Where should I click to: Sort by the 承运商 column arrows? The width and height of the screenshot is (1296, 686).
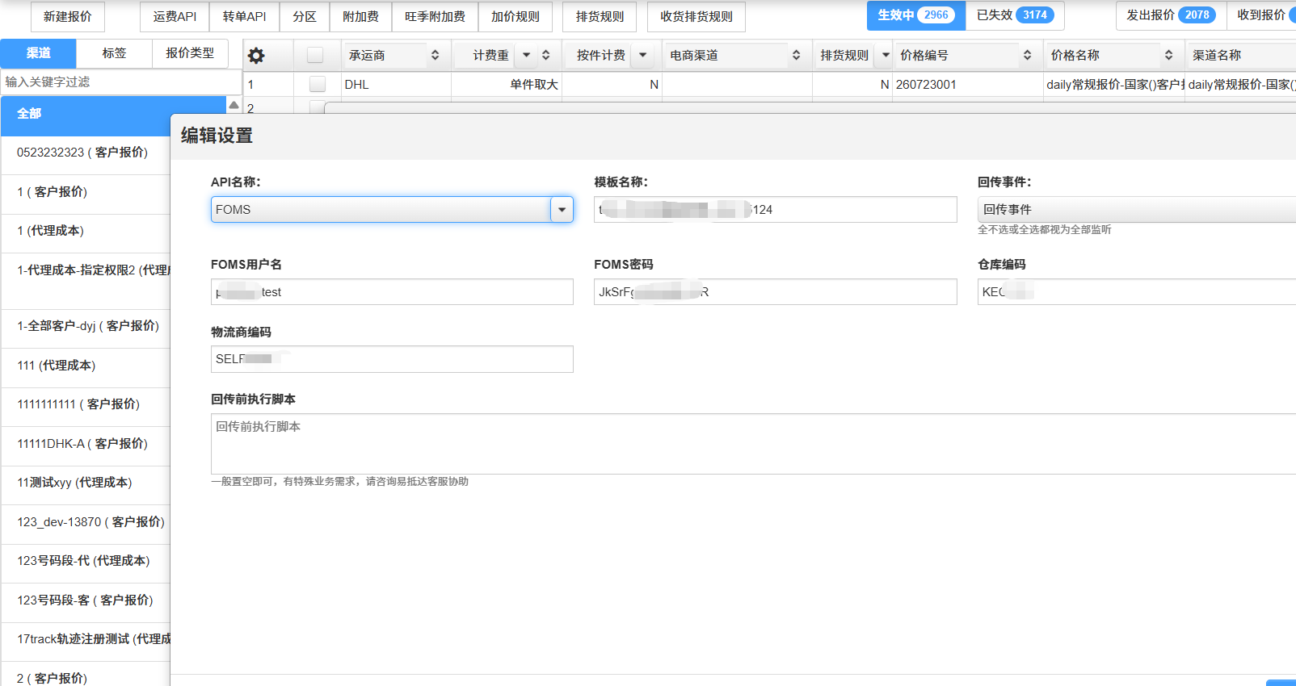tap(436, 56)
